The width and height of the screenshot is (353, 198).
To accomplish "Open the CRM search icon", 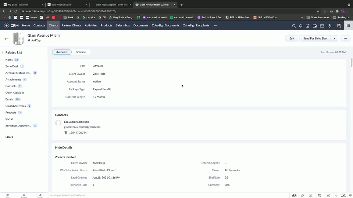I will (294, 26).
